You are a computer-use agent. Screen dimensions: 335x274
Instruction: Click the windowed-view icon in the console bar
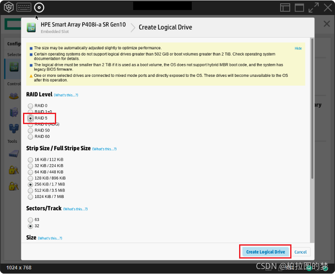point(299,8)
